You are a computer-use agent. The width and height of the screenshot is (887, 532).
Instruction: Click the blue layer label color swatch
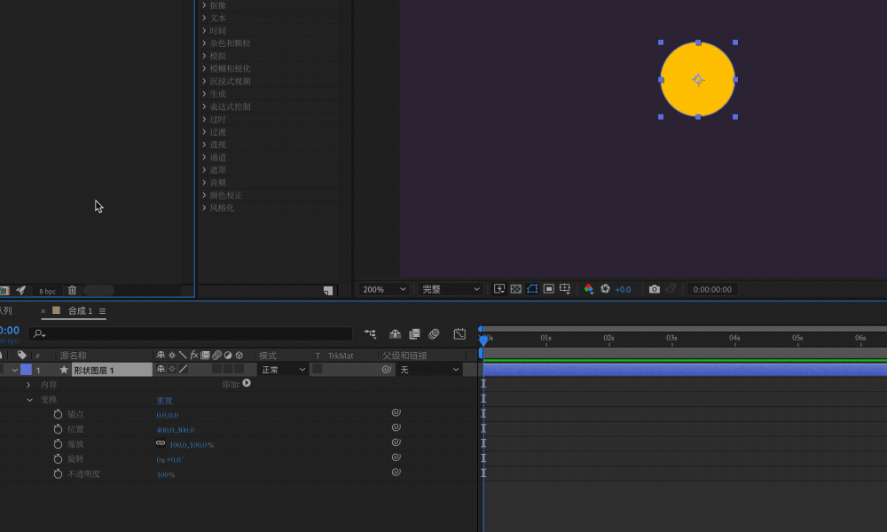pyautogui.click(x=26, y=370)
